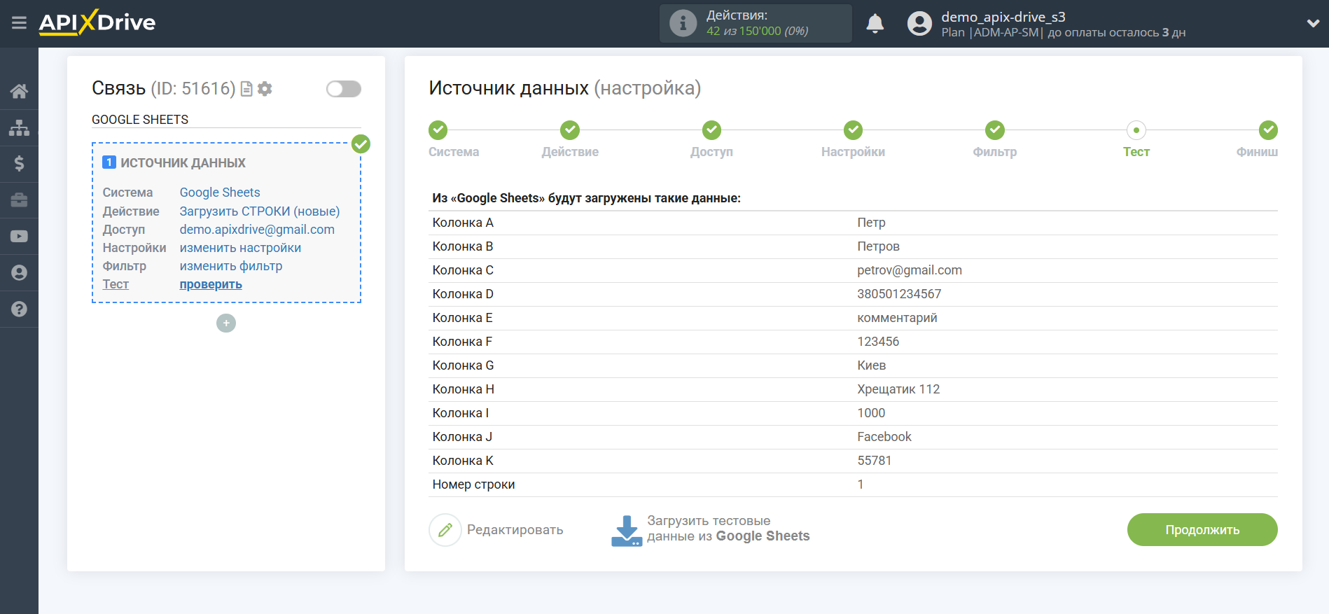Image resolution: width=1329 pixels, height=614 pixels.
Task: Click the 'Связь (ID: 51616)' heading
Action: pyautogui.click(x=164, y=88)
